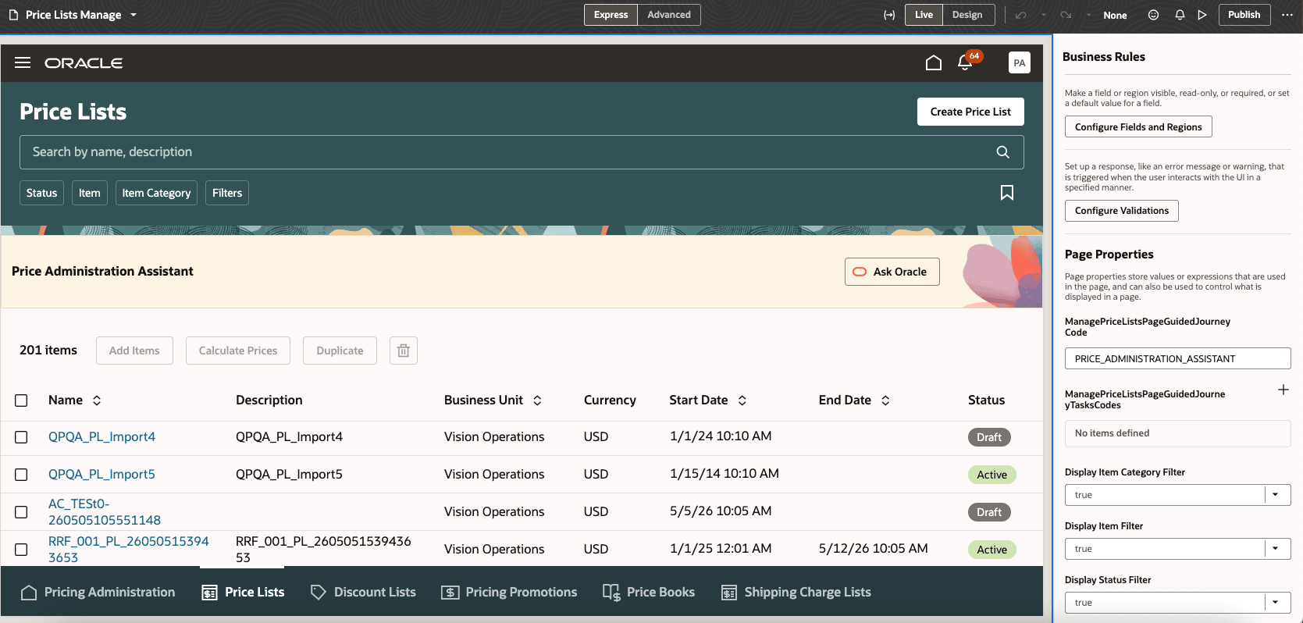Open Display Item Filter dropdown
This screenshot has width=1303, height=623.
pos(1276,549)
